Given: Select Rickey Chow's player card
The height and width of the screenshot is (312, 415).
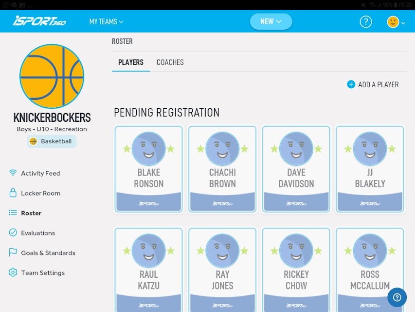Looking at the screenshot, I should click(x=296, y=270).
